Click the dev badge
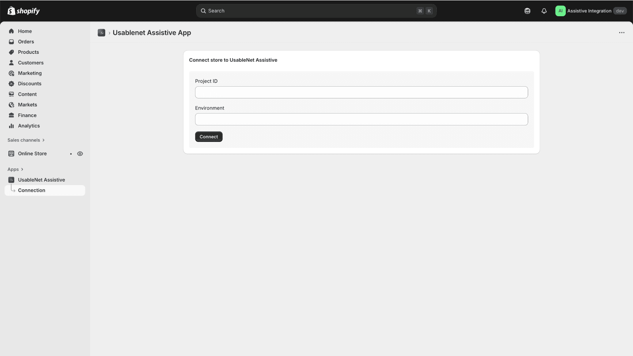Image resolution: width=633 pixels, height=356 pixels. [x=620, y=11]
